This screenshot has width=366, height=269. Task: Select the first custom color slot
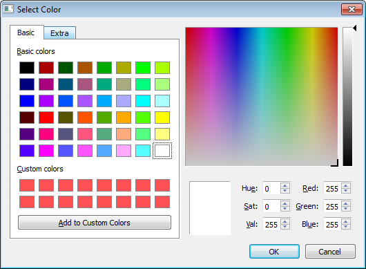coord(27,185)
